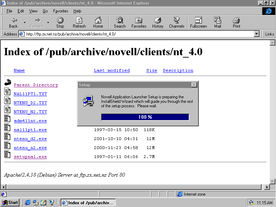Image resolution: width=276 pixels, height=207 pixels.
Task: Expand the Back button history dropdown arrow
Action: pos(24,22)
